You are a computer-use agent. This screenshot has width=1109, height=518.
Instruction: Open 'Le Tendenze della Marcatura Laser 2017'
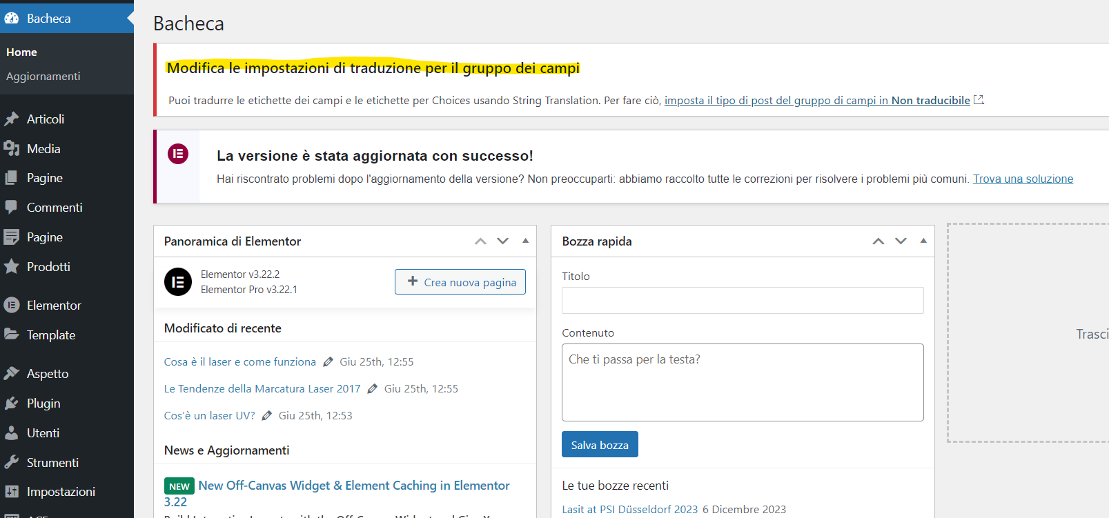262,388
